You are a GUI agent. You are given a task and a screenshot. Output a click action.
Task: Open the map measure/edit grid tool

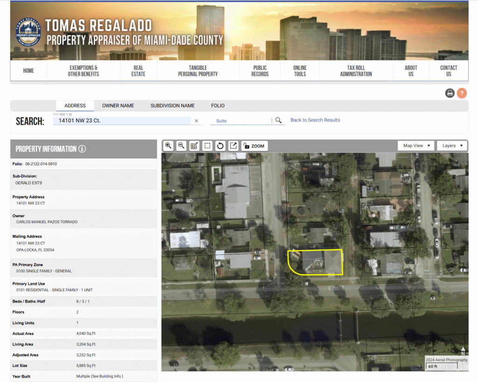[194, 146]
